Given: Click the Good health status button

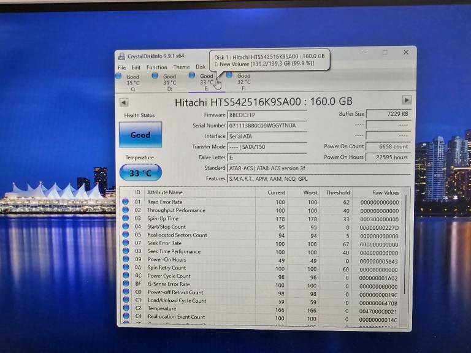Looking at the screenshot, I should point(140,135).
